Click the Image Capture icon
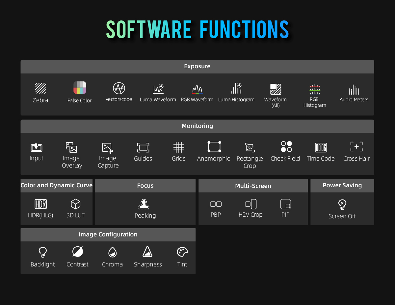Screen dimensions: 395x305 108,148
